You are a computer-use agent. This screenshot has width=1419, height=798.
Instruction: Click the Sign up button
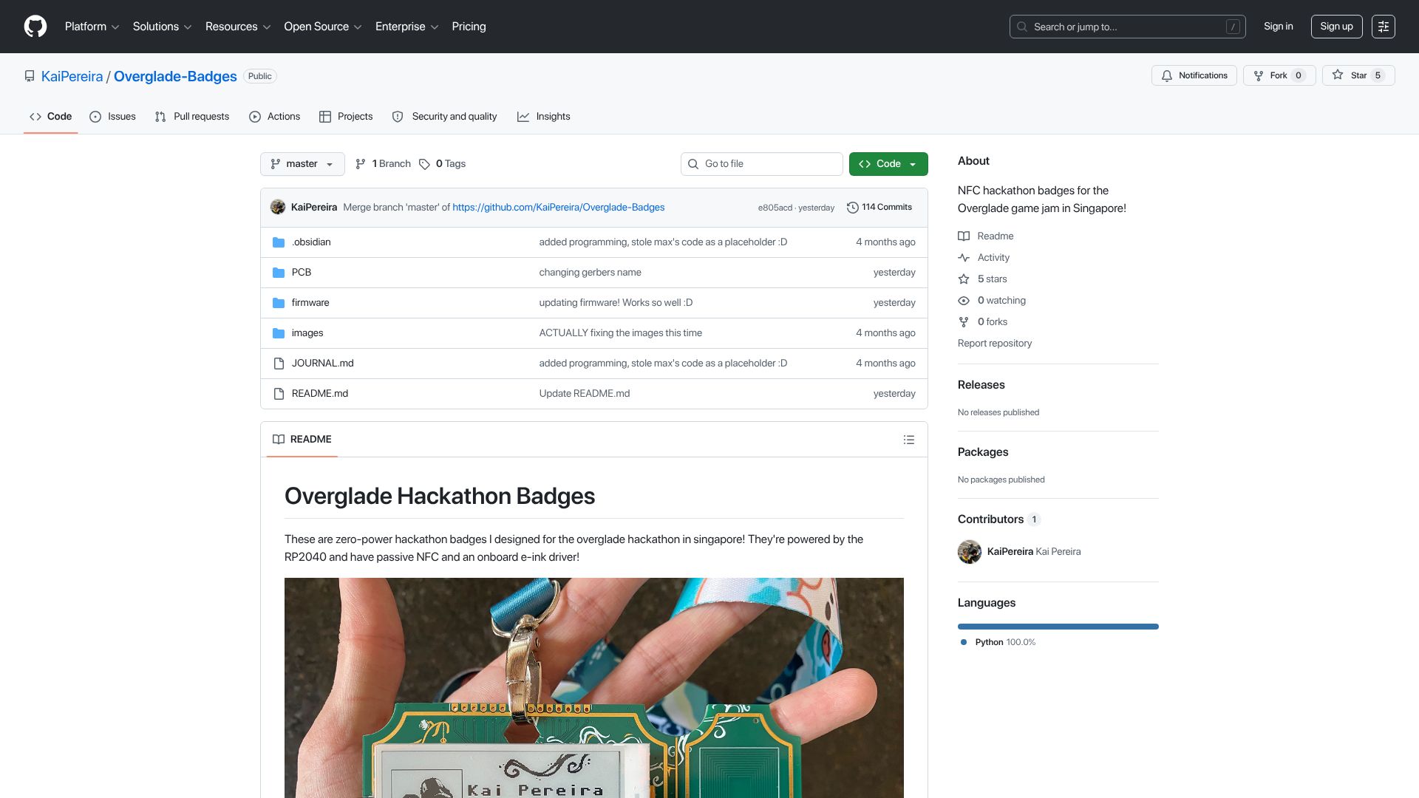1336,27
